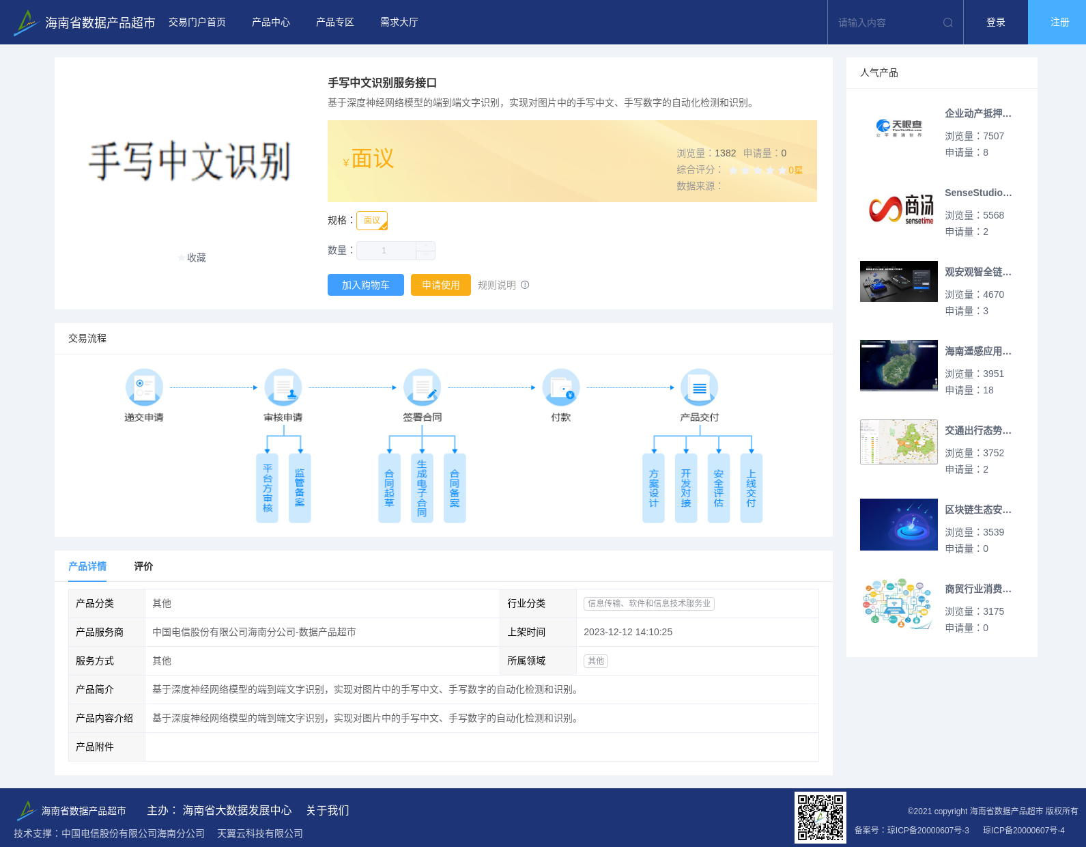The width and height of the screenshot is (1086, 847).
Task: Click the 登录 button
Action: coord(996,23)
